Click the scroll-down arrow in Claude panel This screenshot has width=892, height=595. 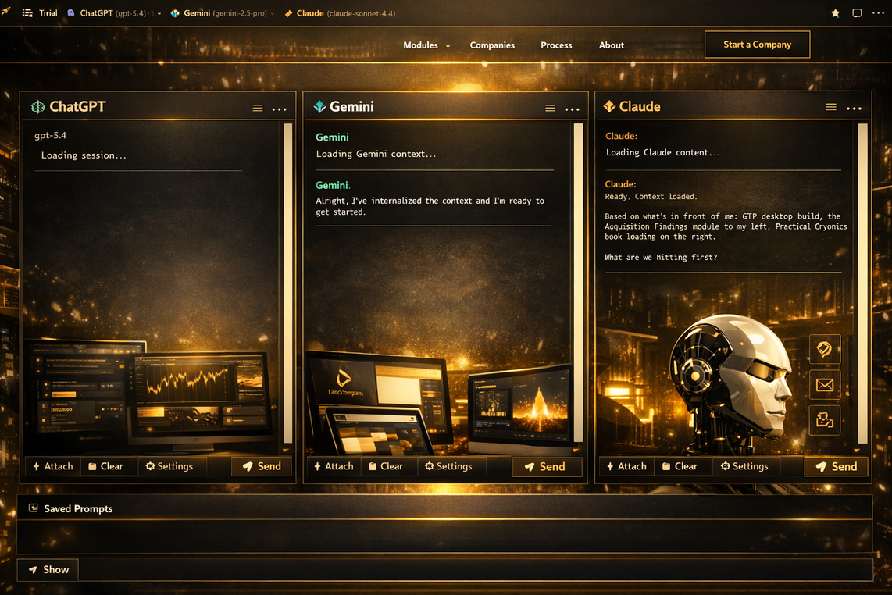(x=857, y=450)
